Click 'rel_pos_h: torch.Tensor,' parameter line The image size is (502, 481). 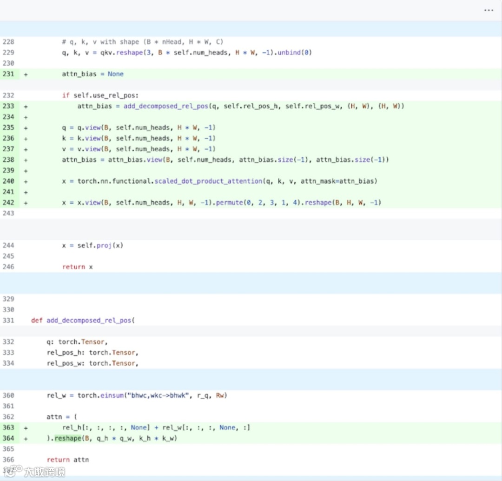92,353
